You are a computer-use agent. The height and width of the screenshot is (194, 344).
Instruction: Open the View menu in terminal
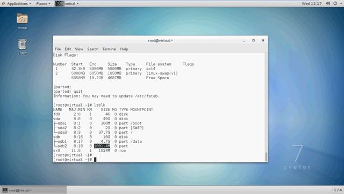pos(79,49)
